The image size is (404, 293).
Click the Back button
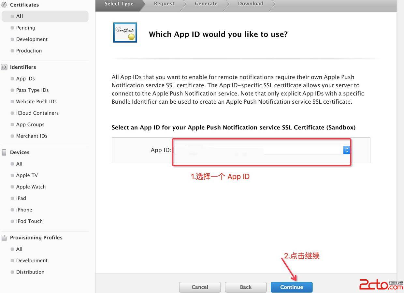tap(246, 287)
